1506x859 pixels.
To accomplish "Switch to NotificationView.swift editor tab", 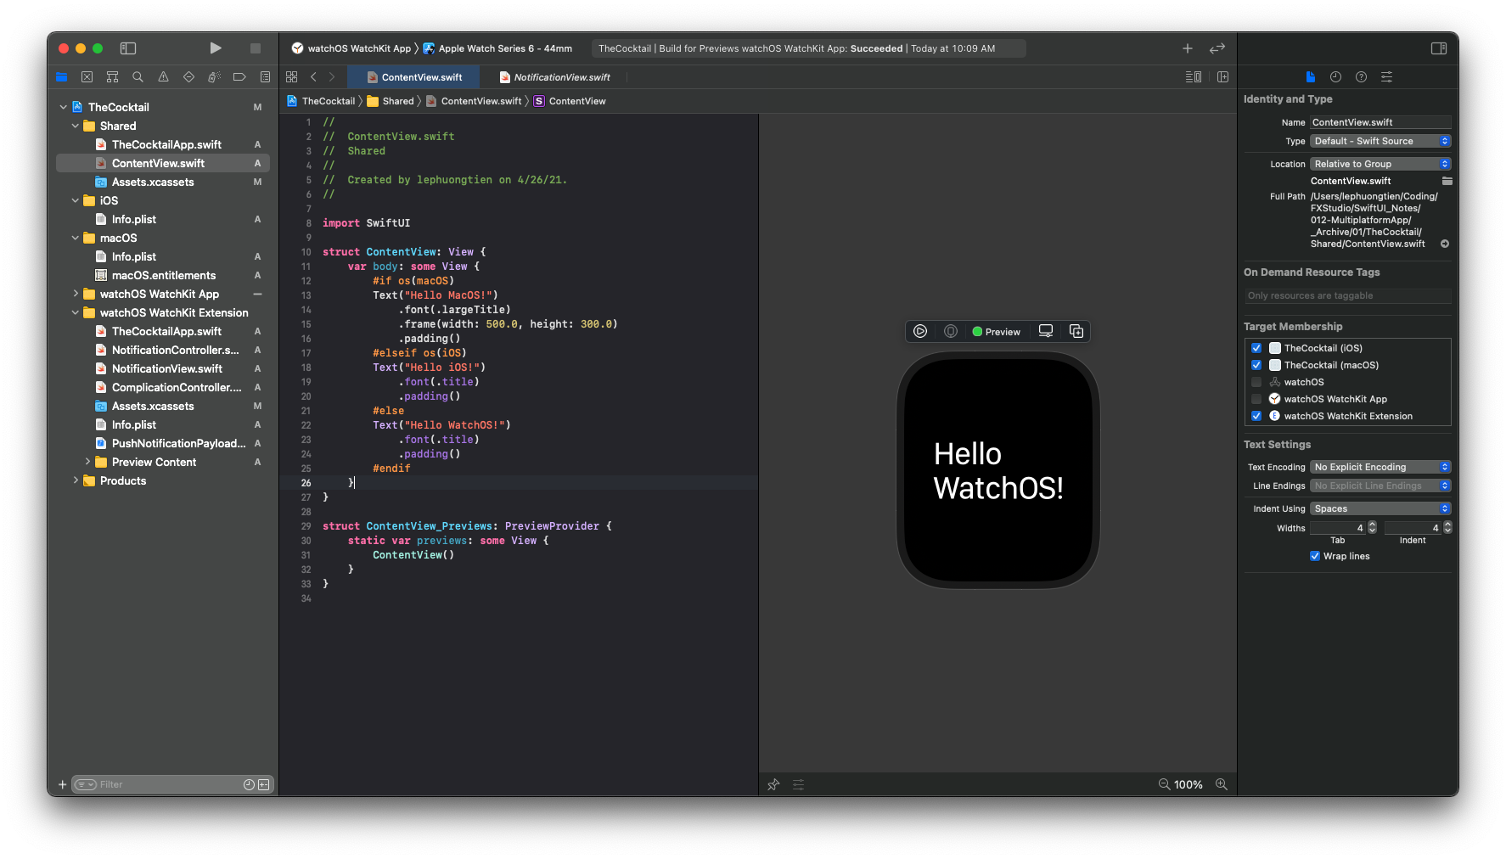I will (554, 77).
